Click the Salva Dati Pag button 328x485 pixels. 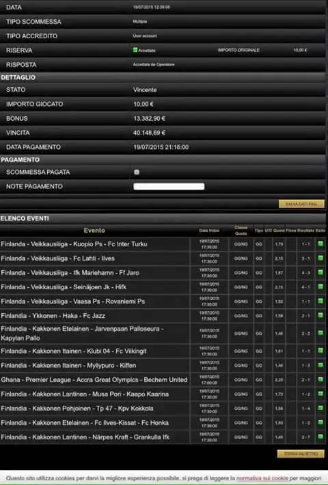tap(301, 204)
